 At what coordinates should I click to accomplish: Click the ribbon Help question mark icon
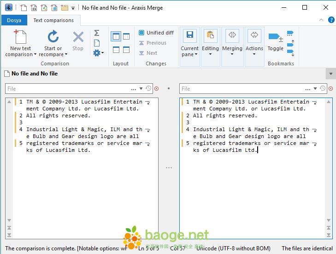(331, 20)
